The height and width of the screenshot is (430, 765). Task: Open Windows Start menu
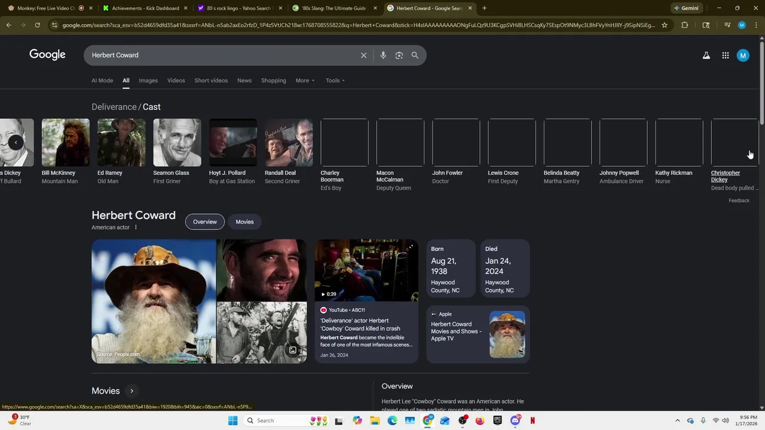(x=232, y=420)
